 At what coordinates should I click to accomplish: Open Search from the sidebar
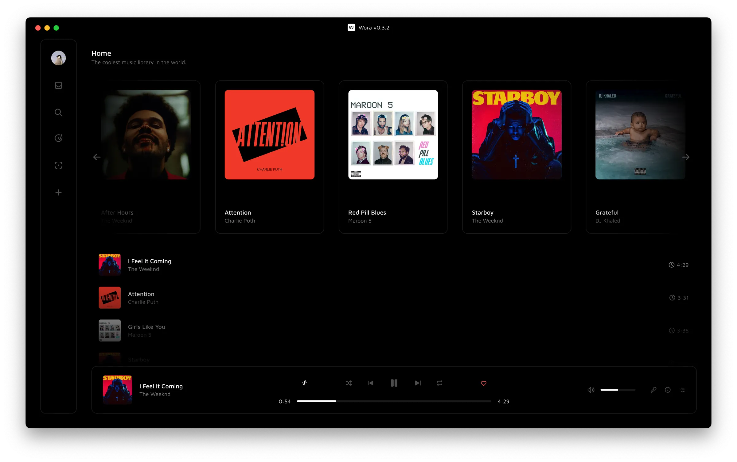(58, 113)
